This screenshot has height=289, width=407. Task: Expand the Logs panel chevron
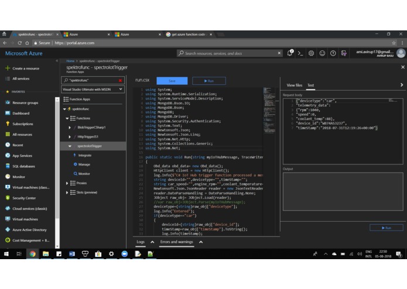click(x=152, y=242)
